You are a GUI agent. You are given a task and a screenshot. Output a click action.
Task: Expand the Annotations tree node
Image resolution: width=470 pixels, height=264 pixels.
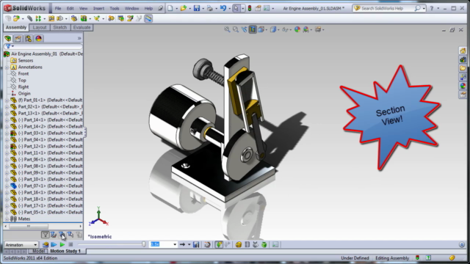pos(7,67)
